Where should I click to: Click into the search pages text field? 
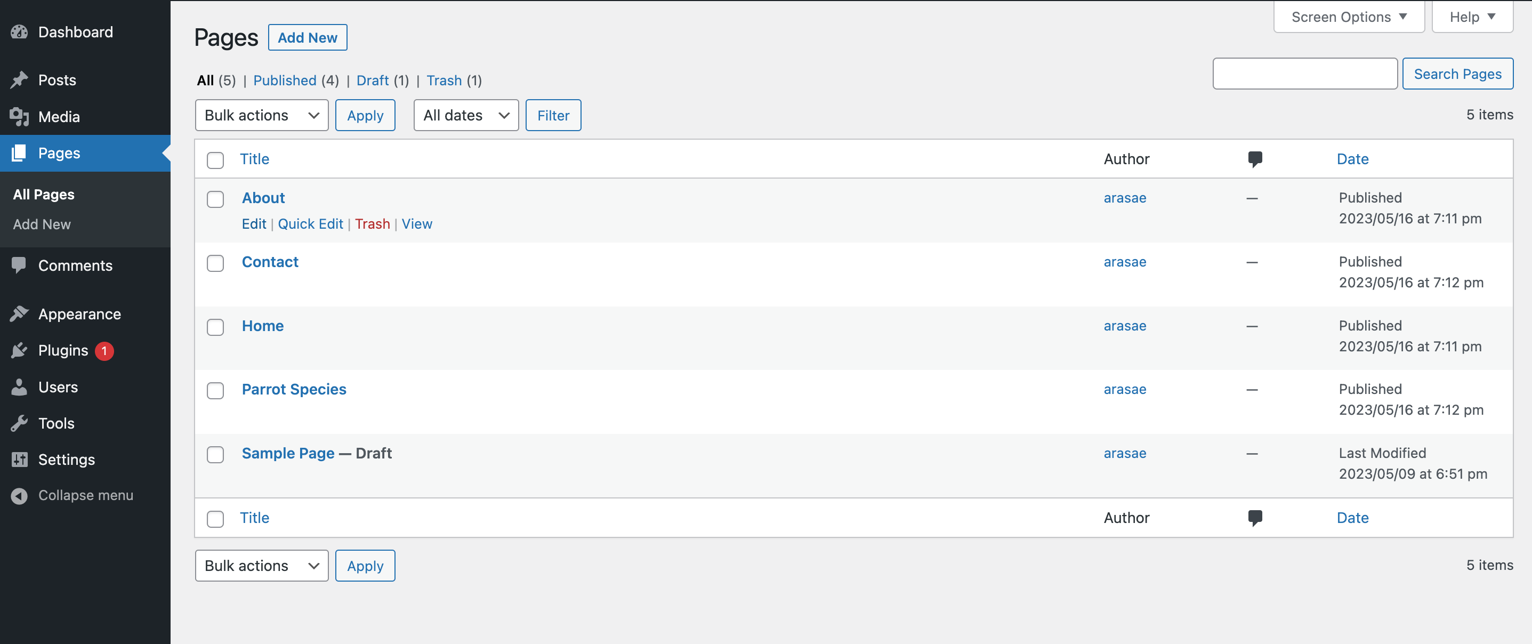click(1304, 74)
